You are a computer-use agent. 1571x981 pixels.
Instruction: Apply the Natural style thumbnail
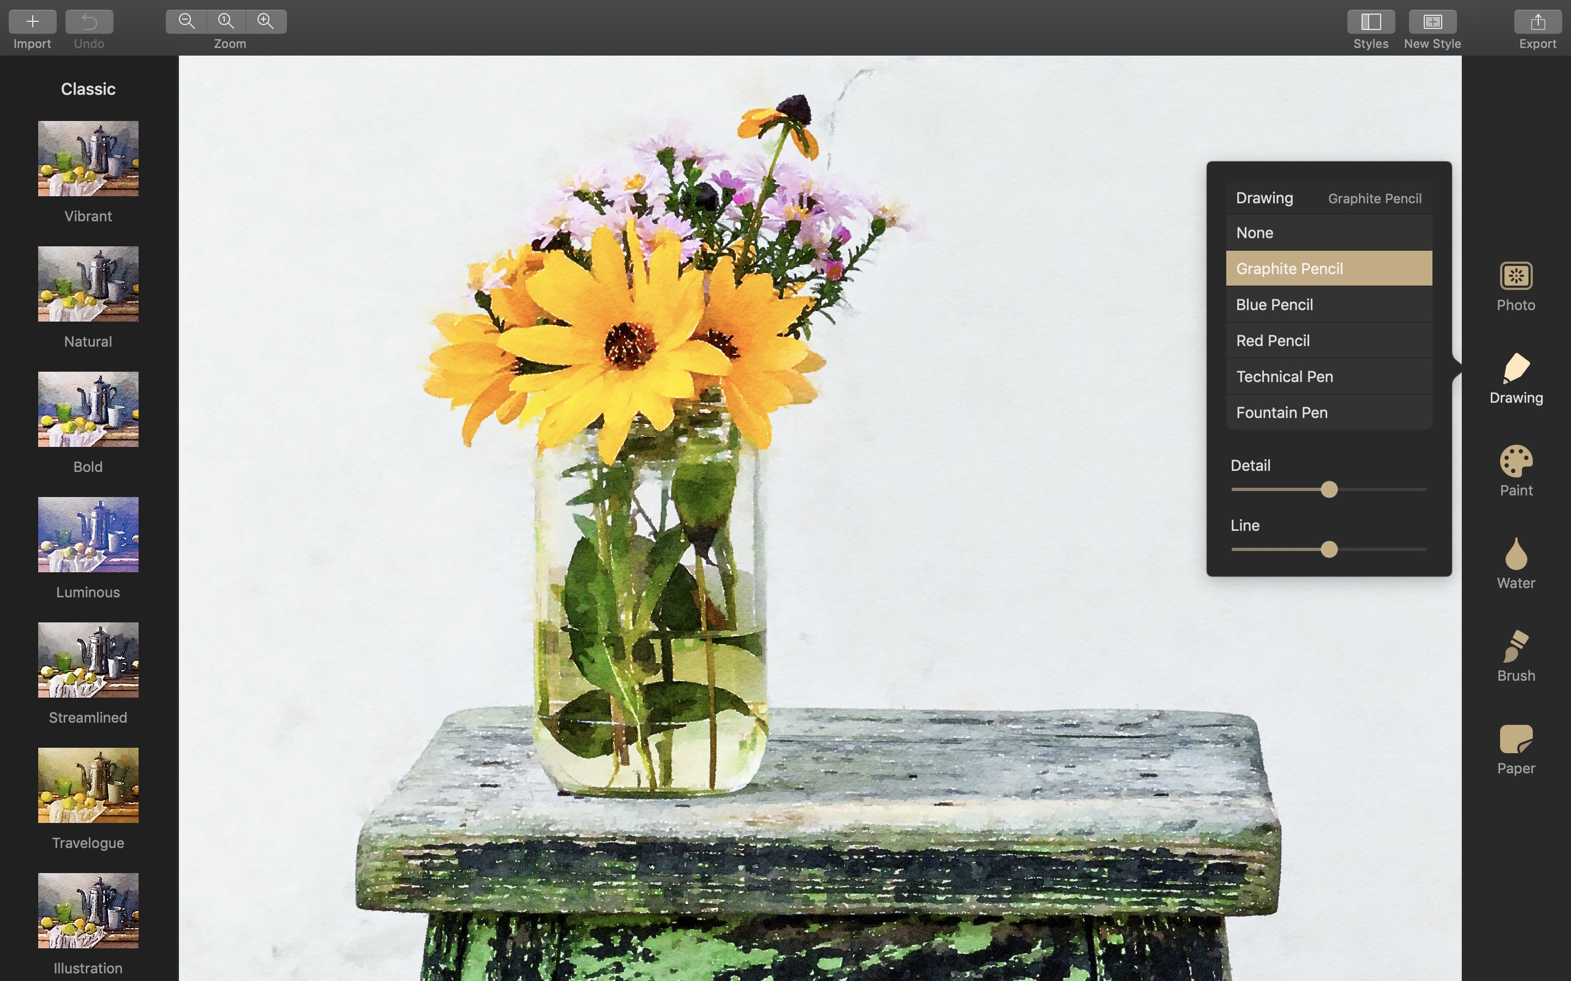click(88, 283)
